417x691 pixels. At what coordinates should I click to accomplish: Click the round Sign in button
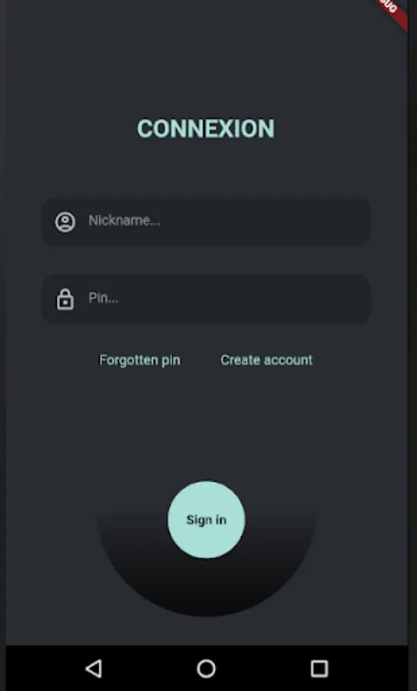206,520
